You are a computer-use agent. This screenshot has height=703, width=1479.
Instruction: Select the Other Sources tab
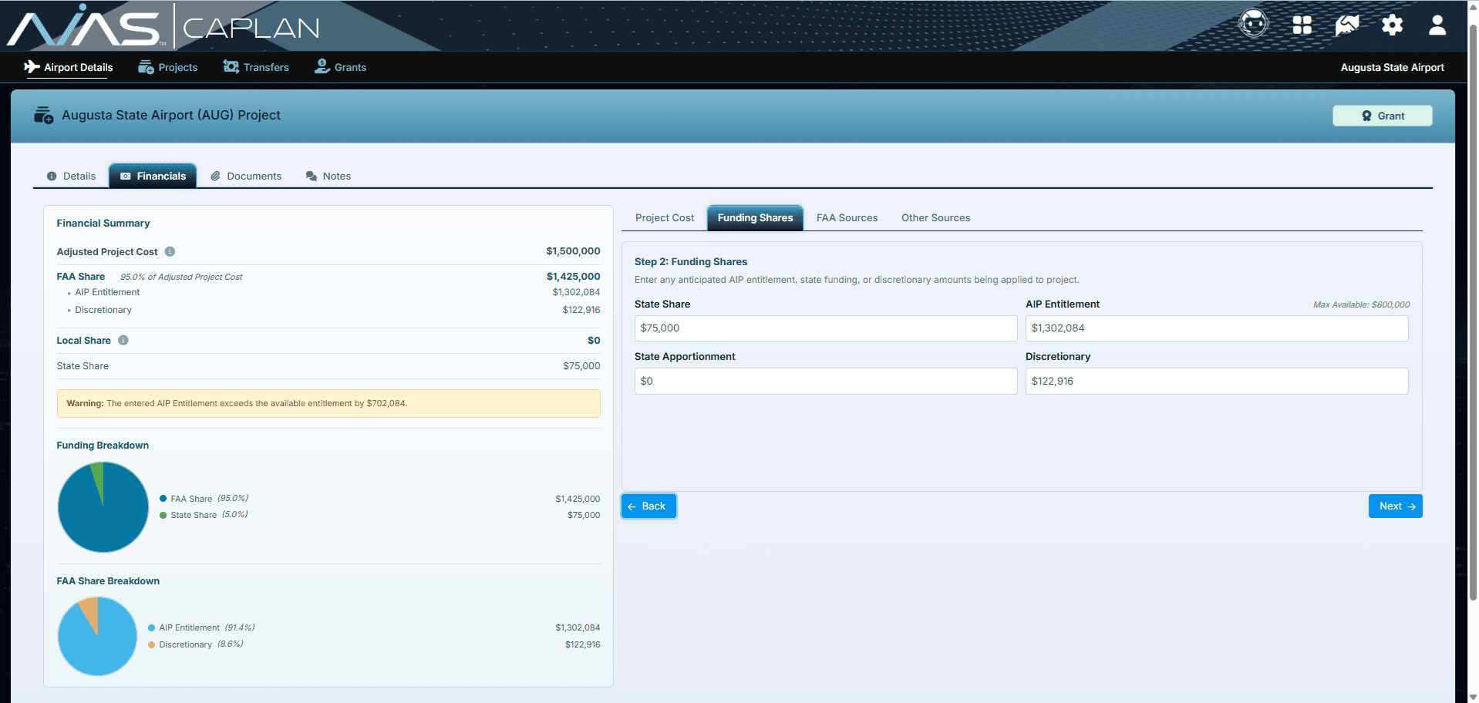[935, 217]
